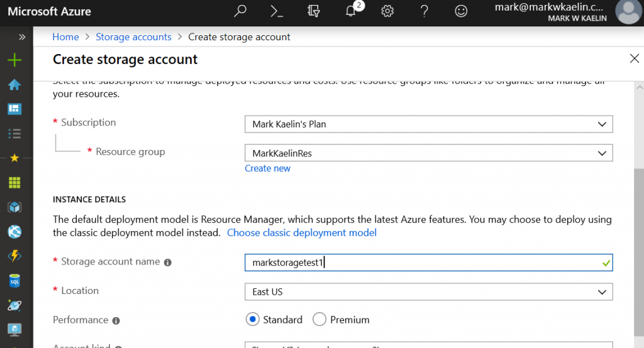Image resolution: width=644 pixels, height=348 pixels.
Task: Open the Resource group dropdown
Action: pyautogui.click(x=429, y=153)
